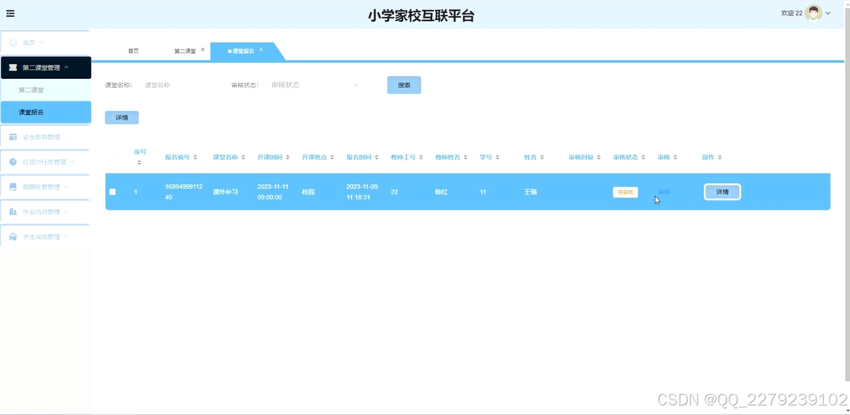
Task: Click the 第二课堂管理 book icon in sidebar
Action: [x=13, y=67]
